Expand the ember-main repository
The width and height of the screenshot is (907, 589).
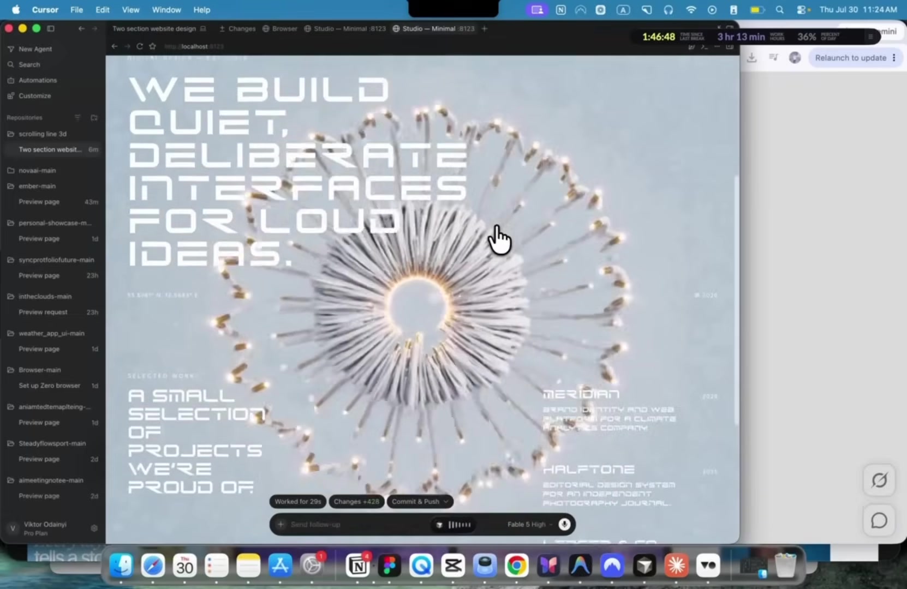[x=37, y=186]
